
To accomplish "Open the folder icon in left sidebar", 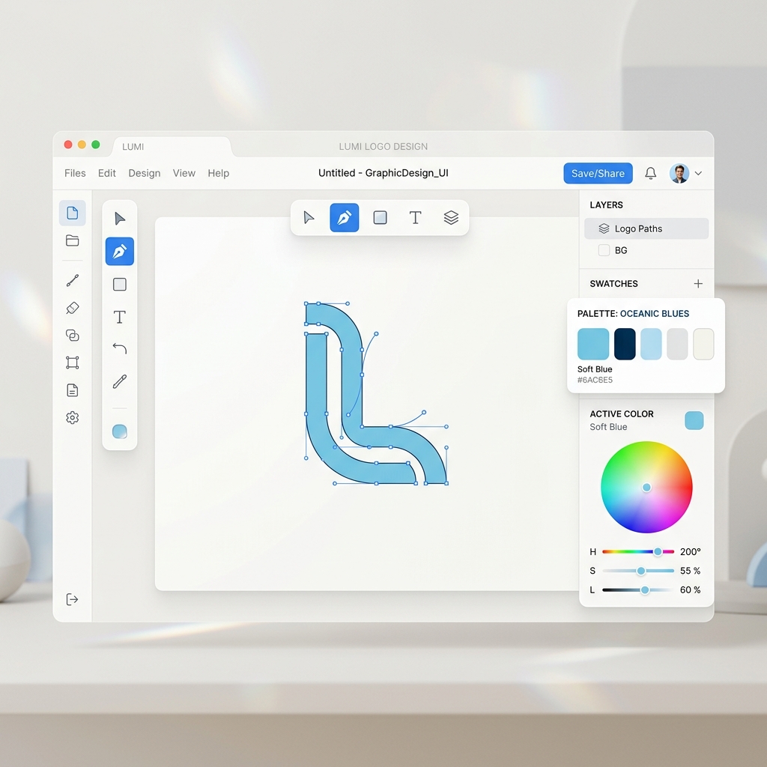I will click(73, 240).
